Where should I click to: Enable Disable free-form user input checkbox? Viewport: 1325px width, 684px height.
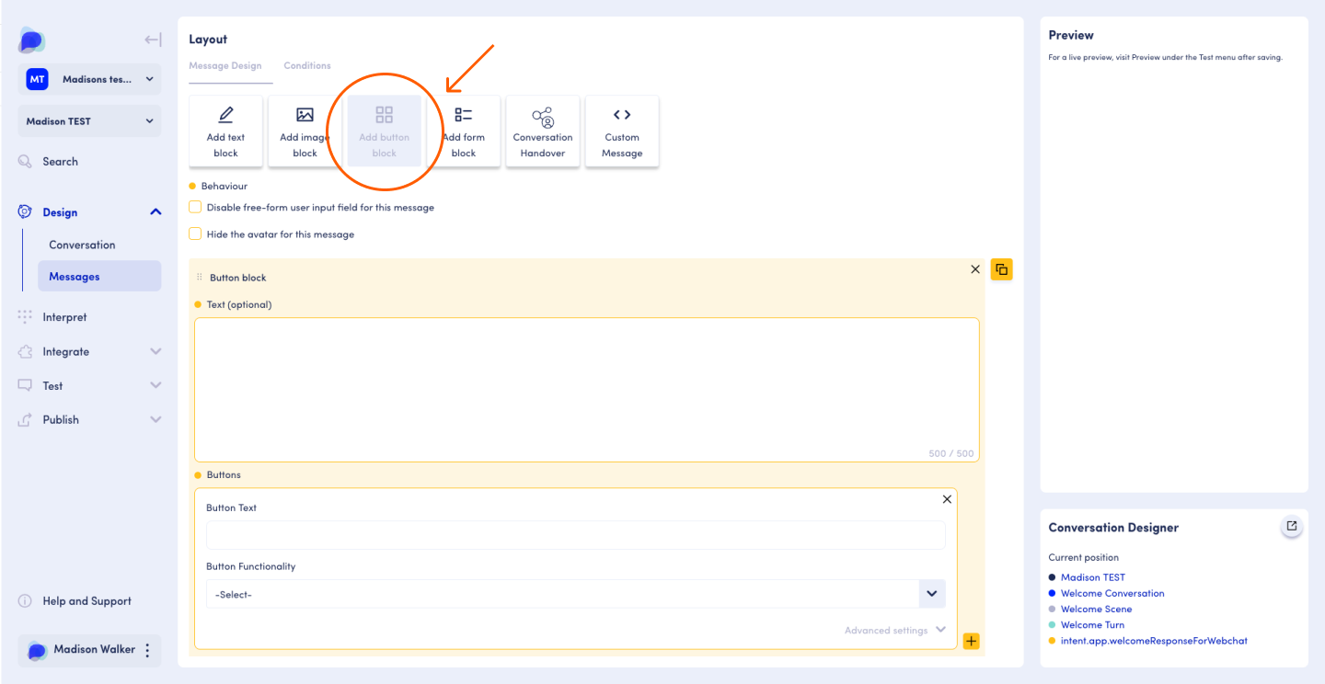195,208
